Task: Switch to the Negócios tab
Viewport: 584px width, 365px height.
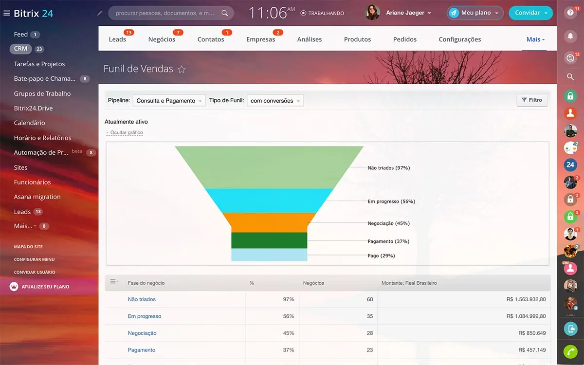Action: 162,39
